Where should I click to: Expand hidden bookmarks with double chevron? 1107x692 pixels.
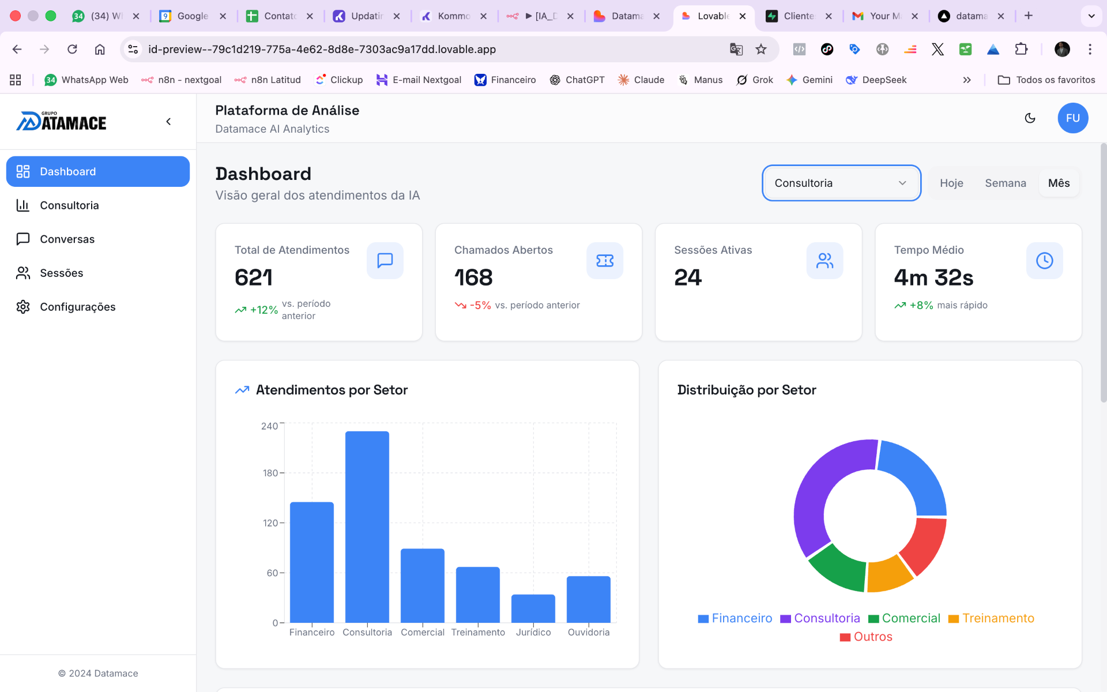967,80
